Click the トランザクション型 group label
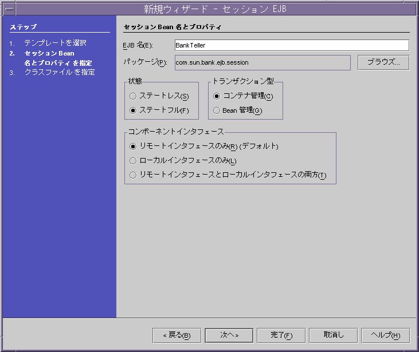 coord(243,81)
